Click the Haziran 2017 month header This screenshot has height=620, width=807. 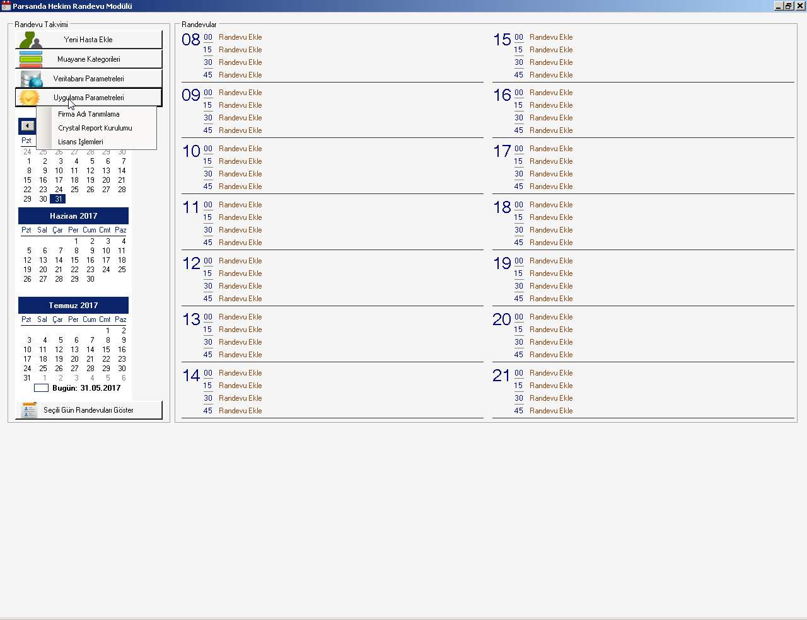coord(73,216)
